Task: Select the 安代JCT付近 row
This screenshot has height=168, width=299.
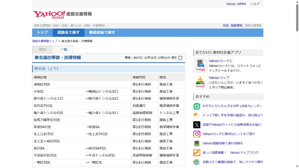Action: (109, 106)
